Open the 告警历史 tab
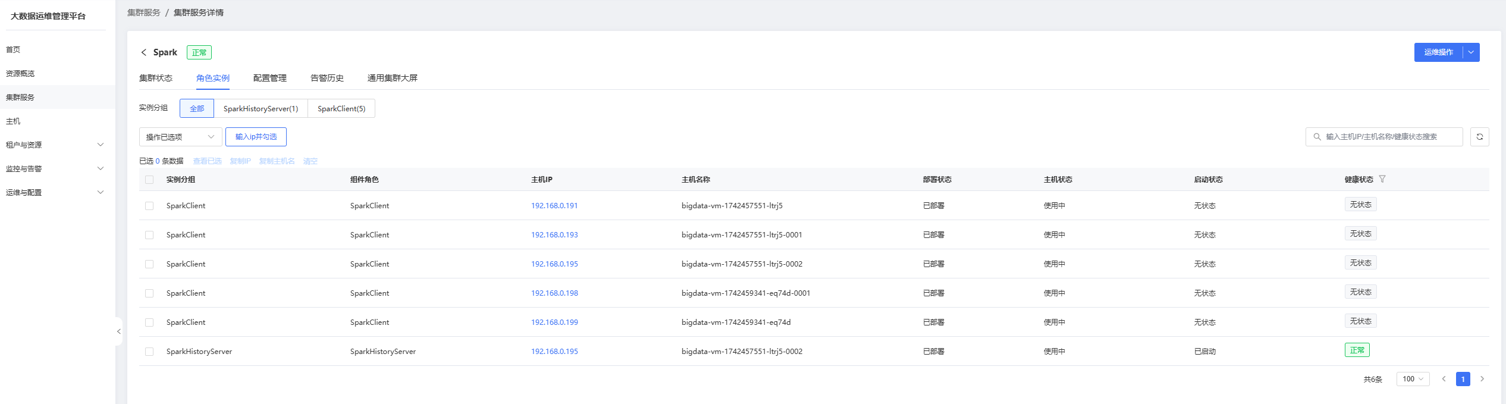Viewport: 1506px width, 404px height. pos(327,78)
